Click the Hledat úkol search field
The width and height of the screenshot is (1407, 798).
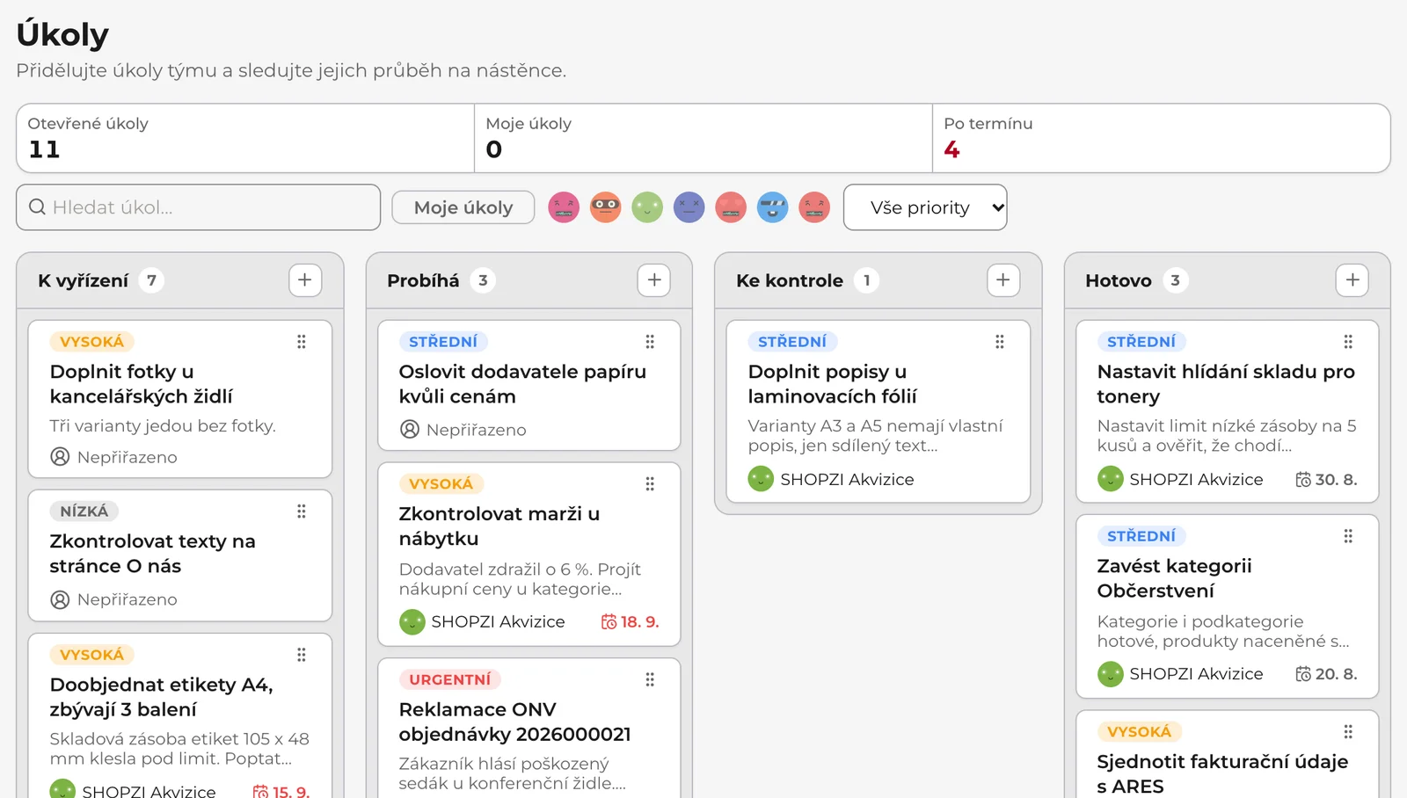click(x=199, y=207)
